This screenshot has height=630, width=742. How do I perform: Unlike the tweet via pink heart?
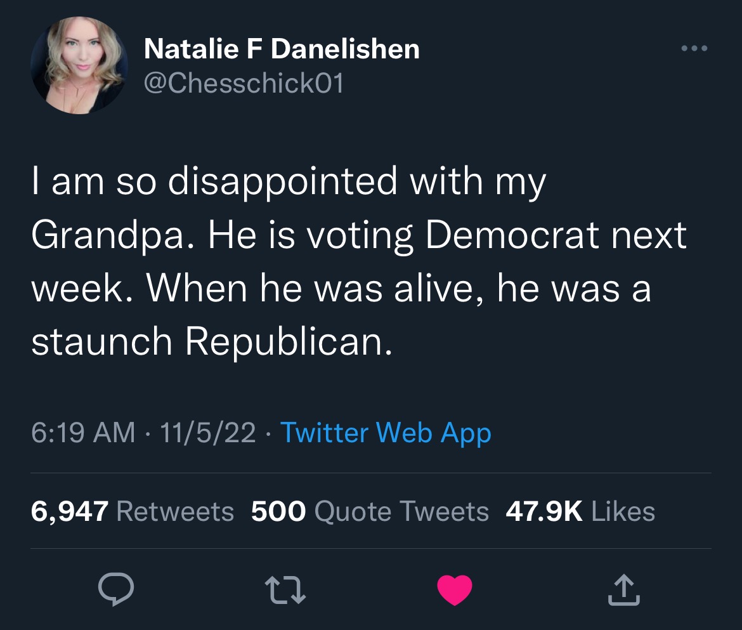pyautogui.click(x=454, y=590)
